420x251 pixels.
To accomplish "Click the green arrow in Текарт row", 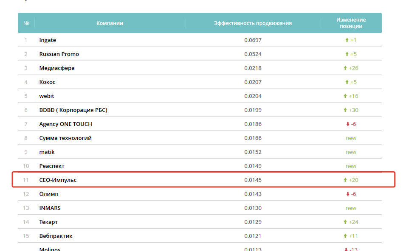I will 345,222.
